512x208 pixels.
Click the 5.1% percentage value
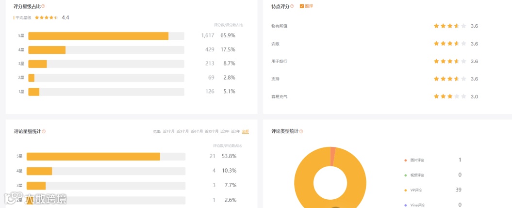229,92
